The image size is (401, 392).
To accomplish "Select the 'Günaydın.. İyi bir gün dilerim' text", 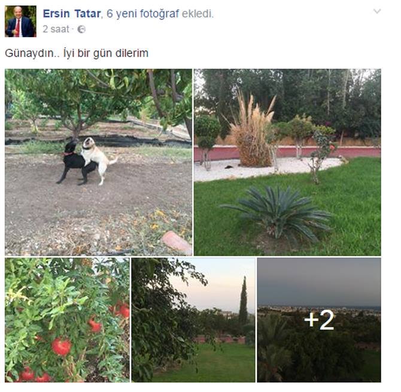I will pos(77,53).
